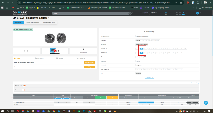Screen dimensions: 213x113
Task: Select the Оплата info tab
Action: point(60,58)
